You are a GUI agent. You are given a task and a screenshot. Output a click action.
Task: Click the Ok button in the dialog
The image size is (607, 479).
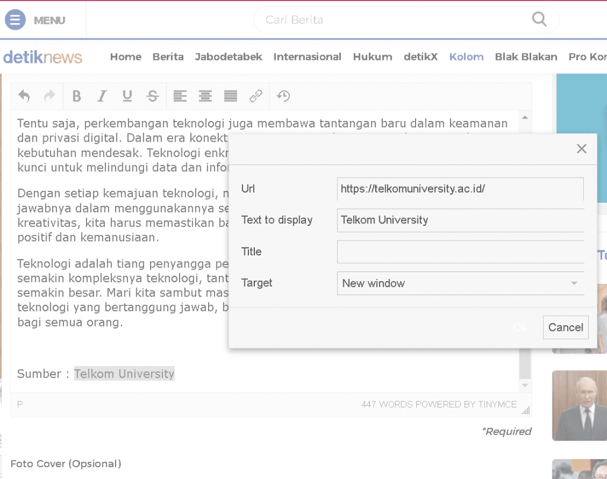click(x=520, y=327)
